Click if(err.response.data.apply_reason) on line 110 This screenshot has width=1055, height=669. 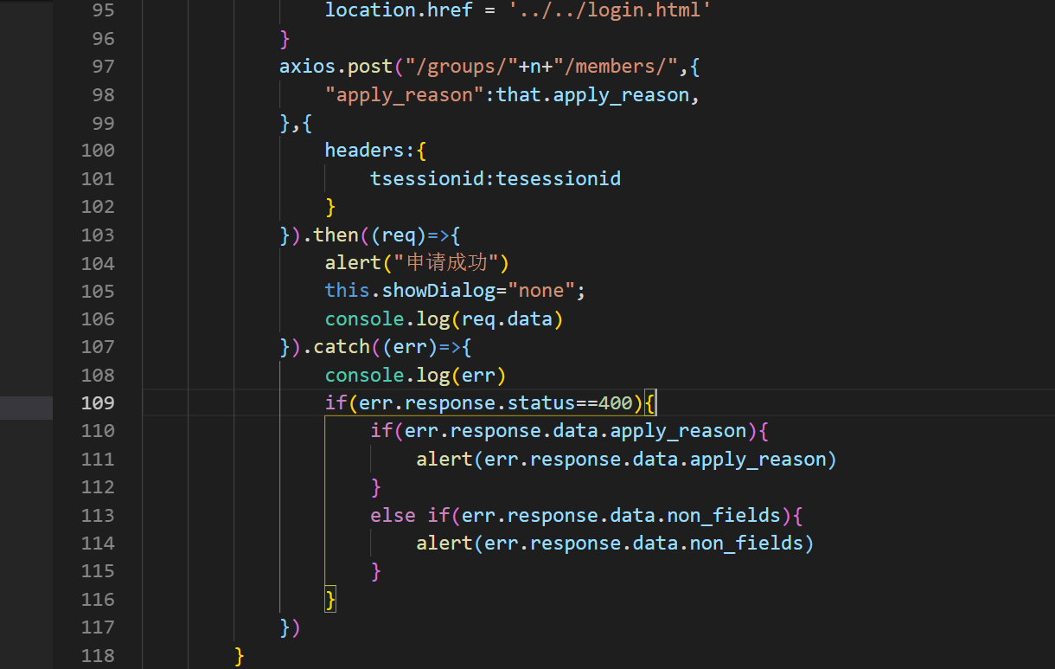pyautogui.click(x=565, y=431)
